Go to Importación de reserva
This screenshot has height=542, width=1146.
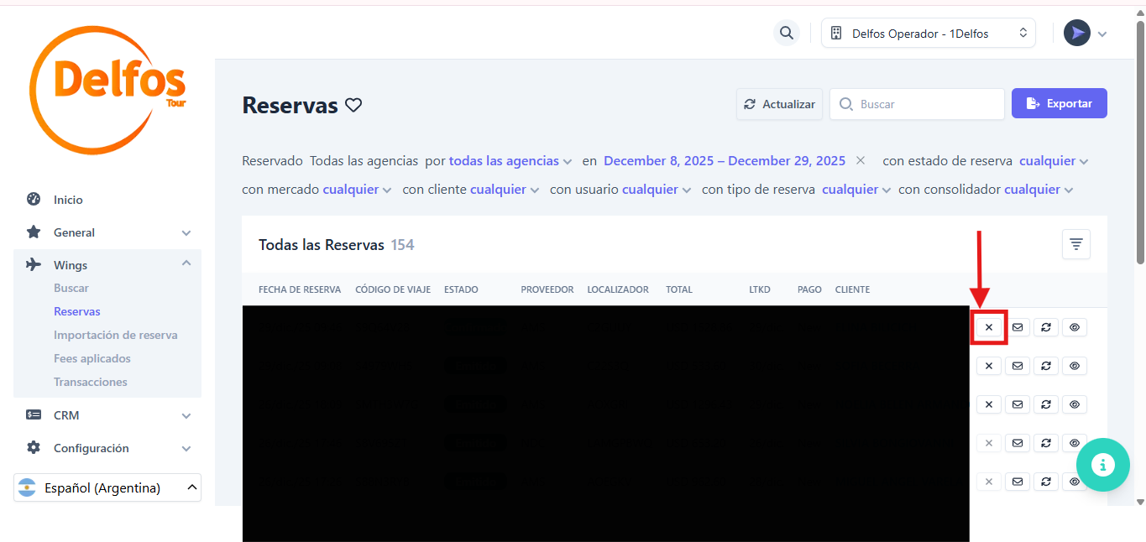(115, 335)
